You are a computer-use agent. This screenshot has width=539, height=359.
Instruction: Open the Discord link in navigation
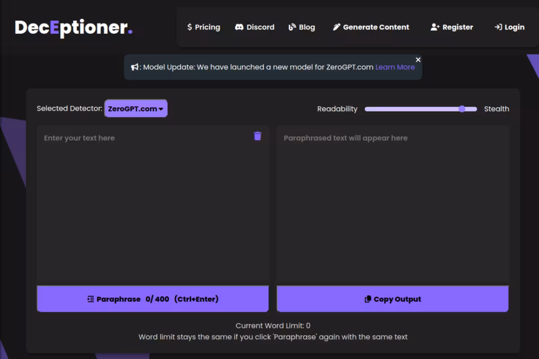point(255,27)
